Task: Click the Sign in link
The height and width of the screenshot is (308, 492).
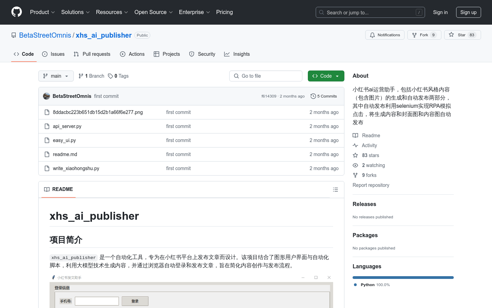Action: click(440, 12)
